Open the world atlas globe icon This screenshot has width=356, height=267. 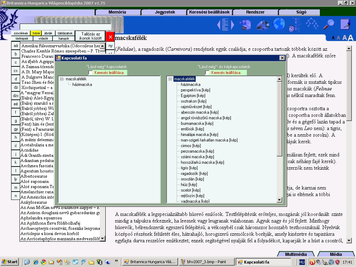(278, 24)
